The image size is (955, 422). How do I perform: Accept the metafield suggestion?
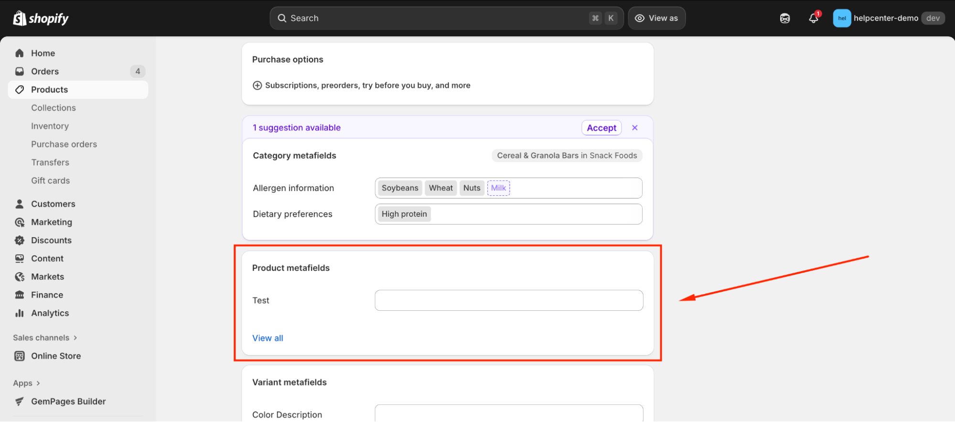(601, 127)
